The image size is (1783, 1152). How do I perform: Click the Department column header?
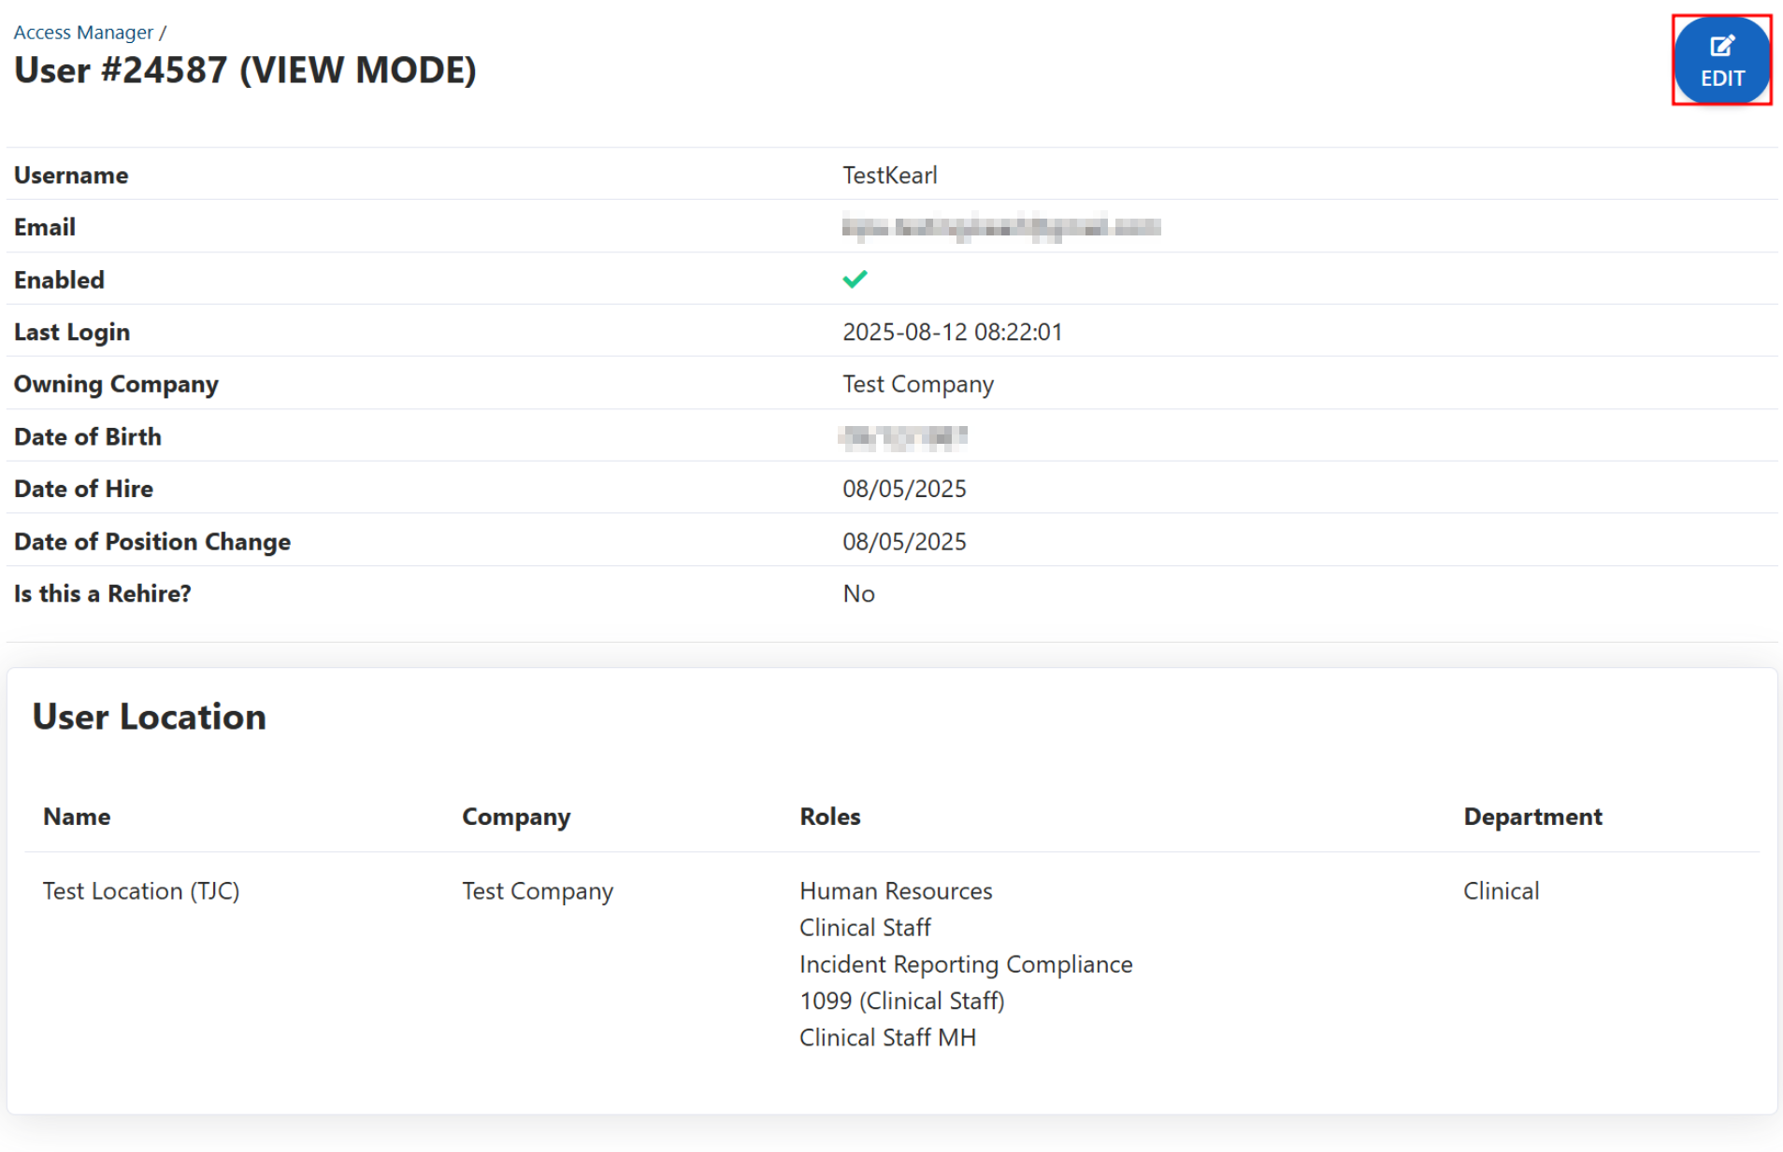[1532, 817]
